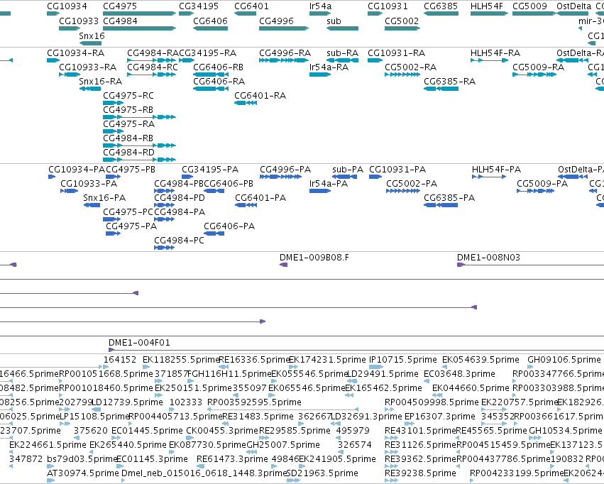604x484 pixels.
Task: Click the sub-PA protein label
Action: click(x=348, y=170)
